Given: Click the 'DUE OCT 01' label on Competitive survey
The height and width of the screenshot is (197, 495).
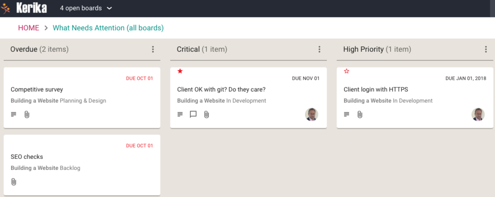Looking at the screenshot, I should pyautogui.click(x=139, y=78).
